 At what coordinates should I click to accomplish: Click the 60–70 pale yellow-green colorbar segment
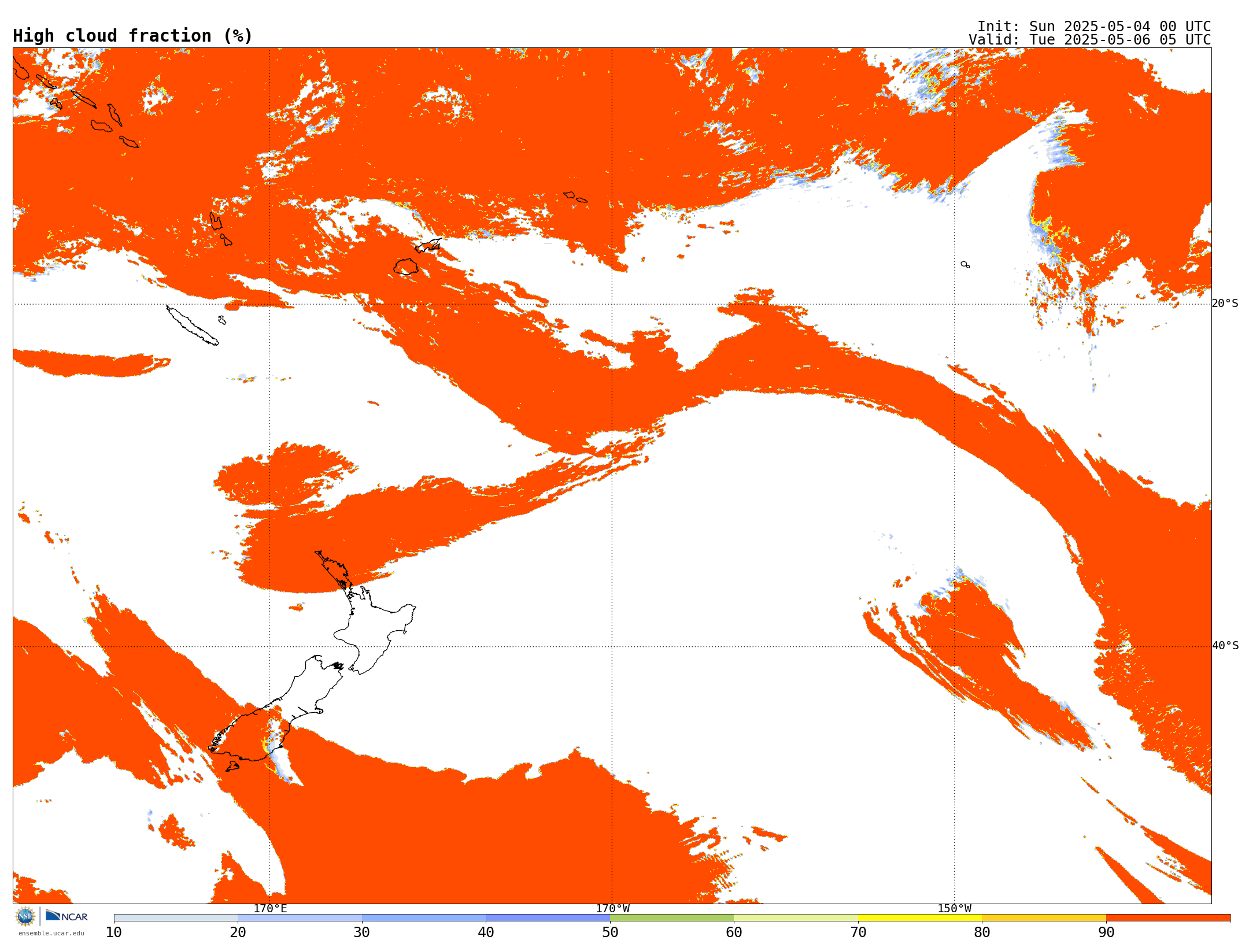click(796, 918)
